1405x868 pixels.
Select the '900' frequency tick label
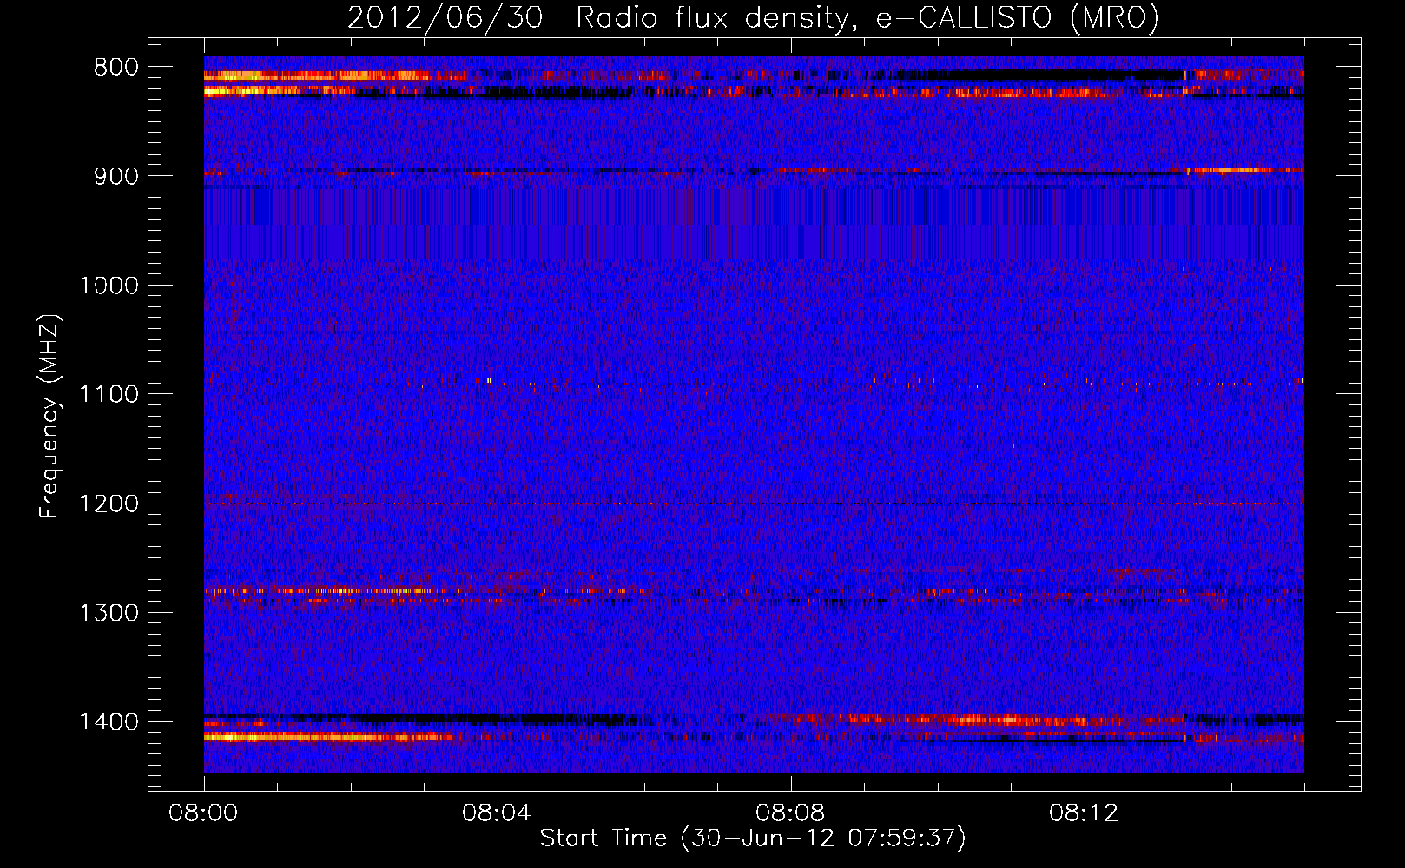(115, 176)
